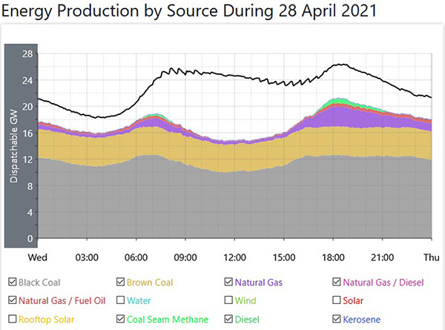The image size is (445, 330).
Task: Hide Coal Seam Methane via its checkbox
Action: [x=121, y=320]
